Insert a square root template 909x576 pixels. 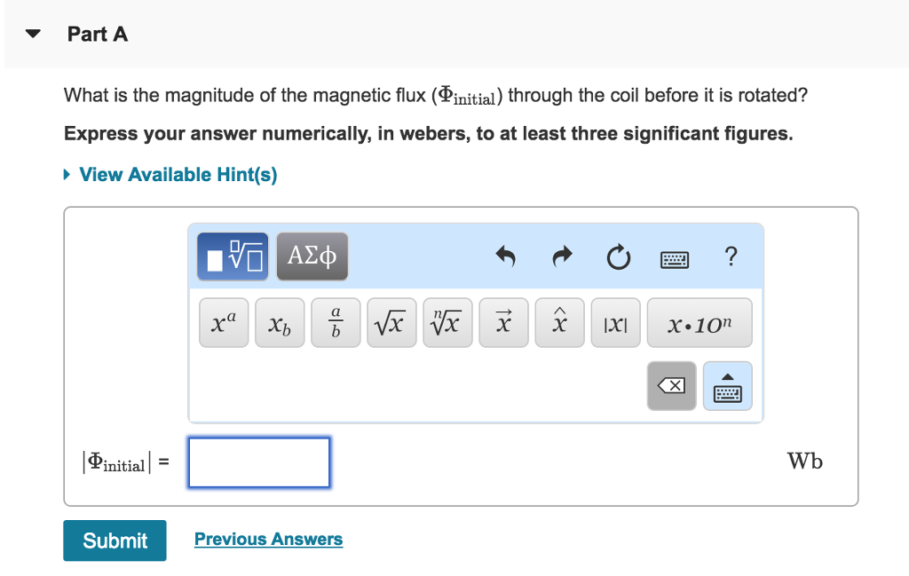tap(391, 322)
